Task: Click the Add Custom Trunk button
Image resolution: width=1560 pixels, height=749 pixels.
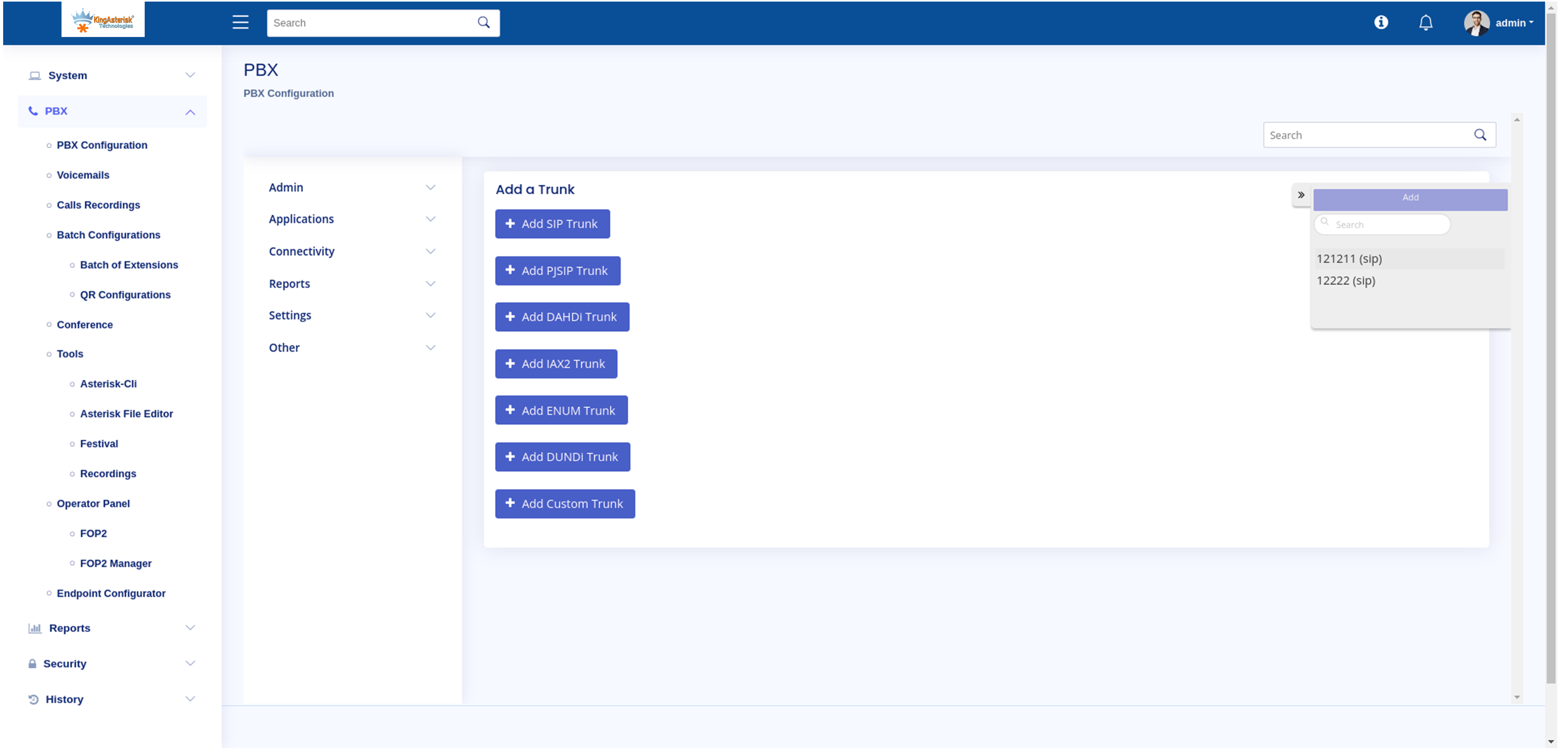Action: [x=564, y=503]
